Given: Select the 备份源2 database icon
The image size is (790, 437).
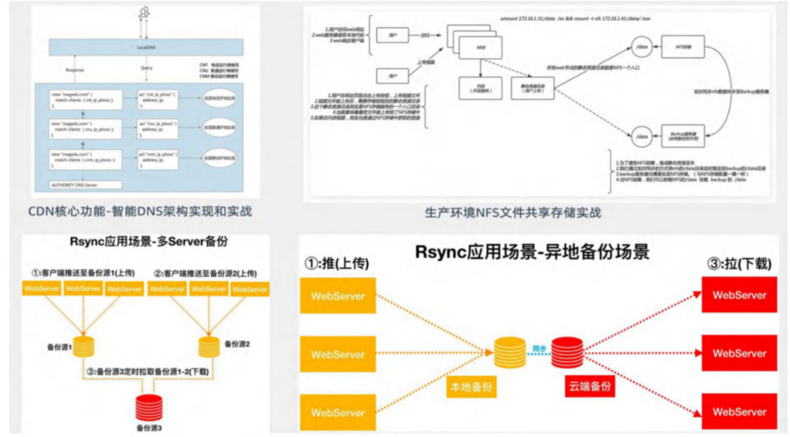Looking at the screenshot, I should tap(209, 345).
